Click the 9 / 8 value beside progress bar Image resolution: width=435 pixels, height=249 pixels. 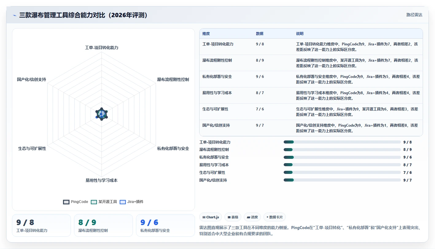click(408, 142)
